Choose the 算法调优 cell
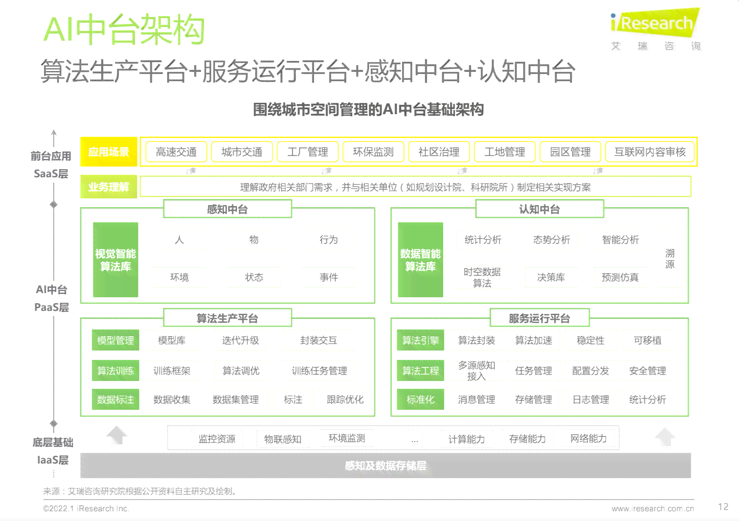The width and height of the screenshot is (739, 521). (240, 371)
